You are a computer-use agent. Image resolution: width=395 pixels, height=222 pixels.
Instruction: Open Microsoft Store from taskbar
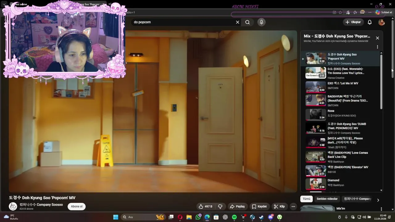click(216, 217)
